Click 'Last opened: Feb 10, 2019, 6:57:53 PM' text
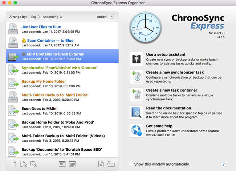The height and width of the screenshot is (171, 236). point(51,59)
